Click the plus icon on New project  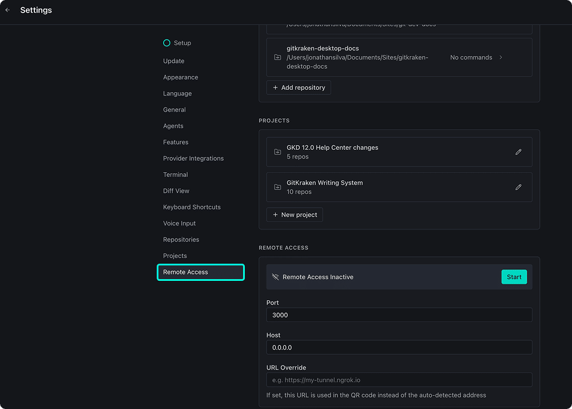pyautogui.click(x=276, y=215)
